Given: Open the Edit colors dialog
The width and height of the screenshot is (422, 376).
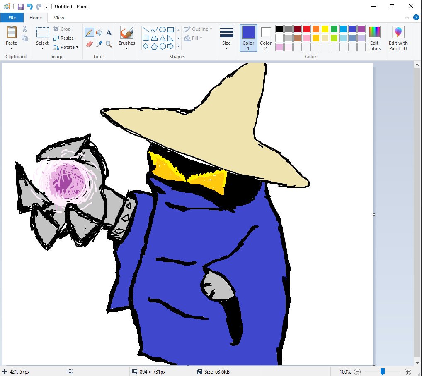Looking at the screenshot, I should (374, 38).
